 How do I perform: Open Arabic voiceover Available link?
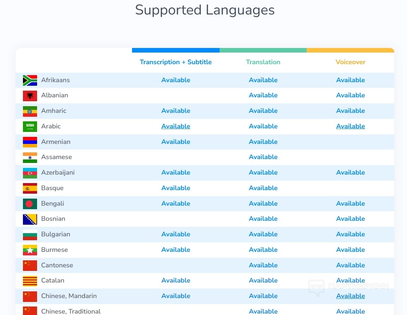point(351,126)
